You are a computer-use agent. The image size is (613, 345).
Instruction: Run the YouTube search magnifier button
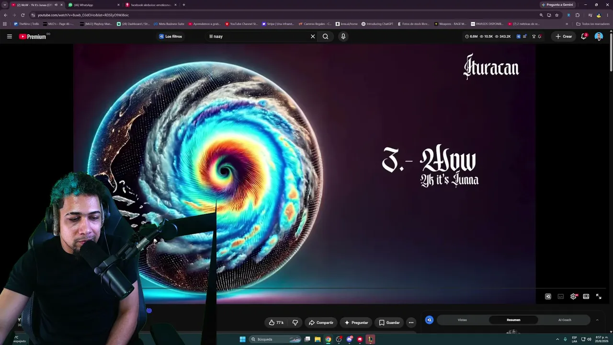pos(326,36)
